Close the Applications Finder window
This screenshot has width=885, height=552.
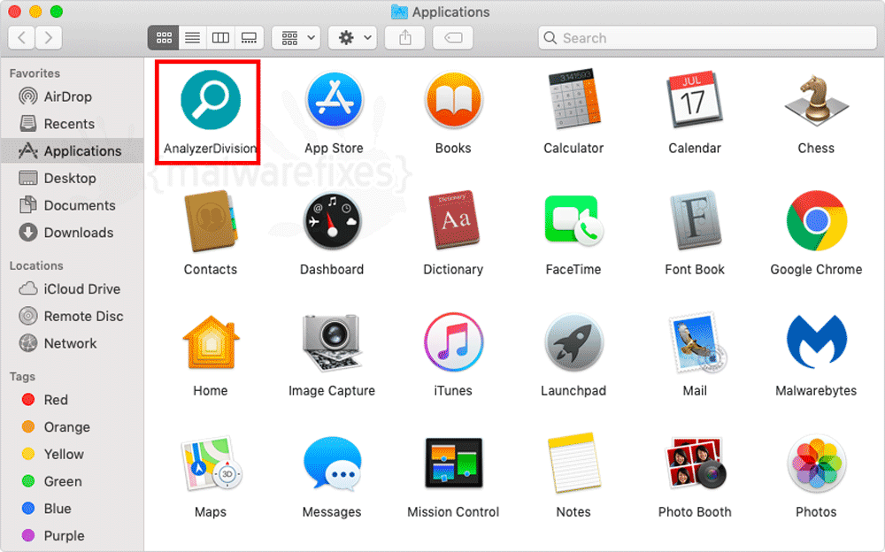coord(15,11)
